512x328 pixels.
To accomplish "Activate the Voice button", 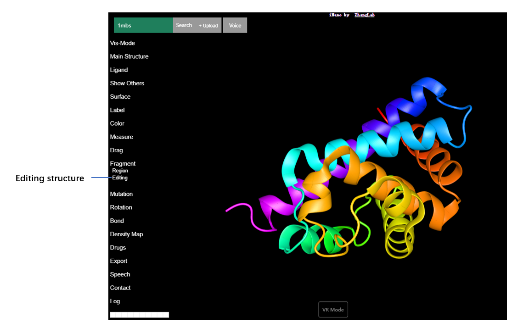I will pyautogui.click(x=235, y=26).
